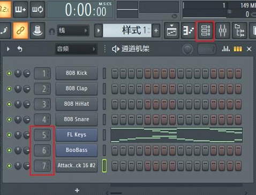Click the time display 0:00:00
Image resolution: width=256 pixels, height=195 pixels.
pos(86,10)
